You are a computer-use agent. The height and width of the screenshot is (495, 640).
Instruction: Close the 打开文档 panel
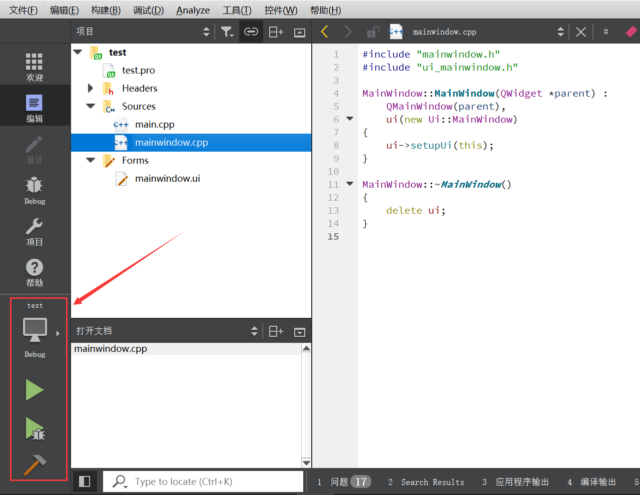point(300,332)
